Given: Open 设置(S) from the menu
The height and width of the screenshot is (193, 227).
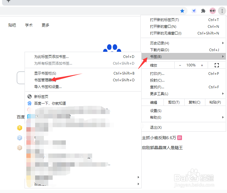Looking at the screenshot, I should [183, 111].
